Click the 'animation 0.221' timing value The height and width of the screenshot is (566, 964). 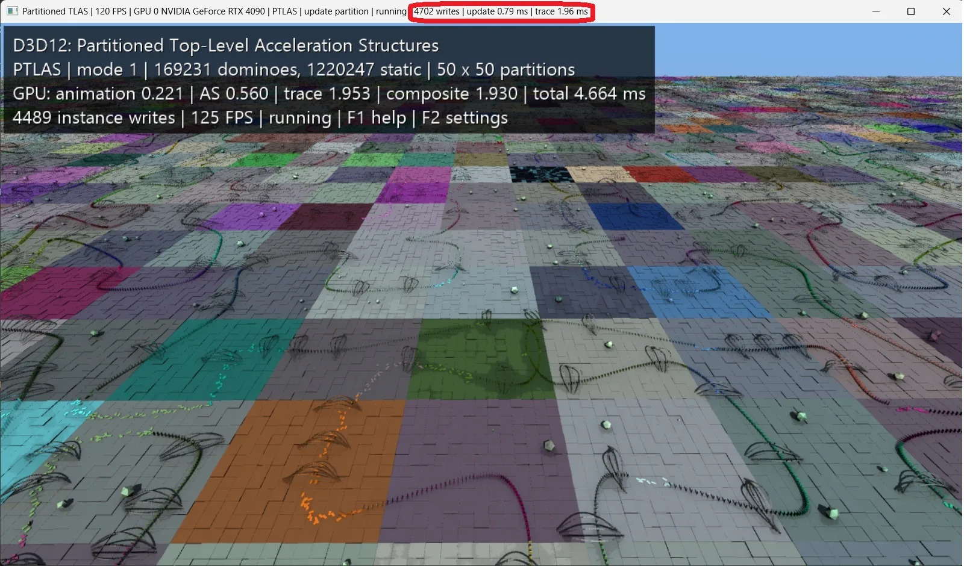tap(119, 94)
